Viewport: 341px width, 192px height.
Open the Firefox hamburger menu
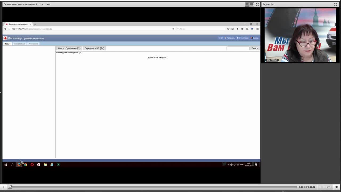tap(257, 29)
